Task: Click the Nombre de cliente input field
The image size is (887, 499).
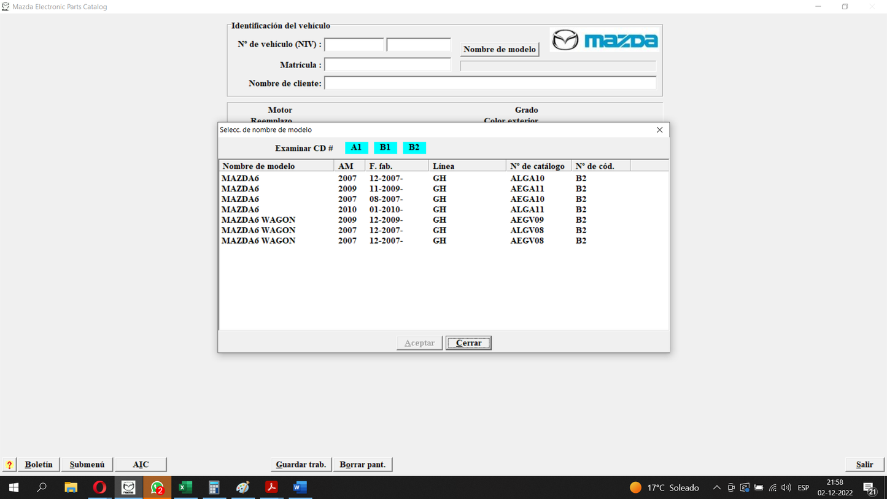Action: coord(490,83)
